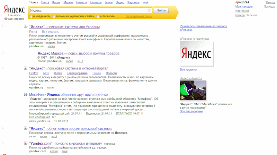Open "облегченная версия поисковой системы" result
This screenshot has height=155, width=277.
71,128
